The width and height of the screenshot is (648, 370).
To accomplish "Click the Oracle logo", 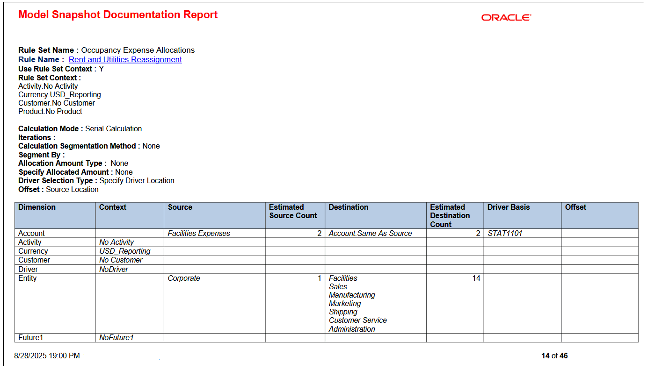I will point(506,18).
